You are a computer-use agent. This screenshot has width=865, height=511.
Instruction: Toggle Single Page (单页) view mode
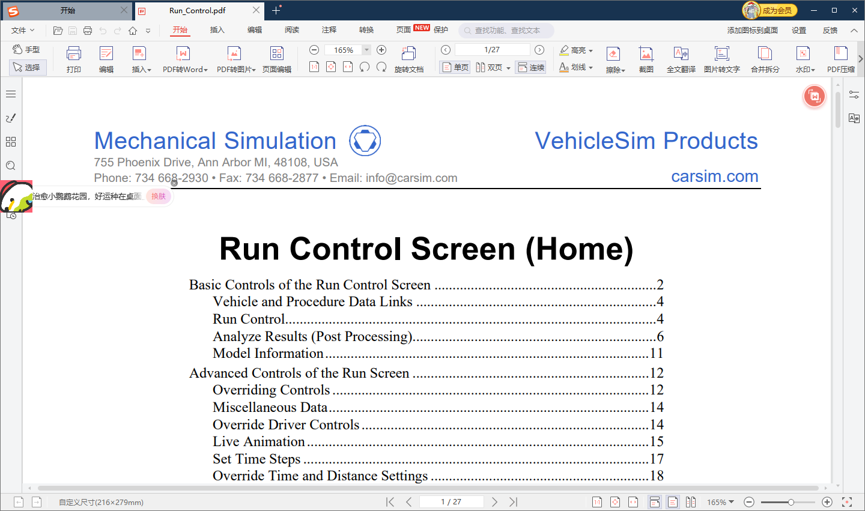click(455, 67)
